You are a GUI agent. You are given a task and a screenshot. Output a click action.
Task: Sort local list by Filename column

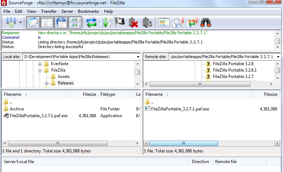click(36, 94)
